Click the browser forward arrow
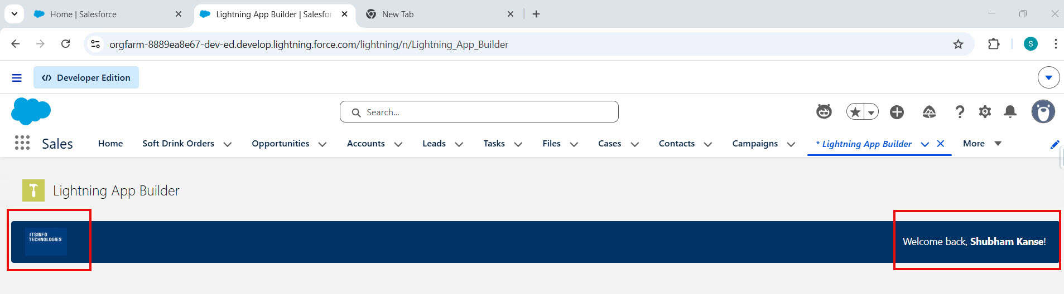This screenshot has height=294, width=1064. pyautogui.click(x=40, y=44)
